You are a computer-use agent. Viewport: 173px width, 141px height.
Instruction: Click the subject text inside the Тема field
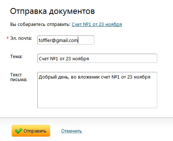pyautogui.click(x=64, y=59)
